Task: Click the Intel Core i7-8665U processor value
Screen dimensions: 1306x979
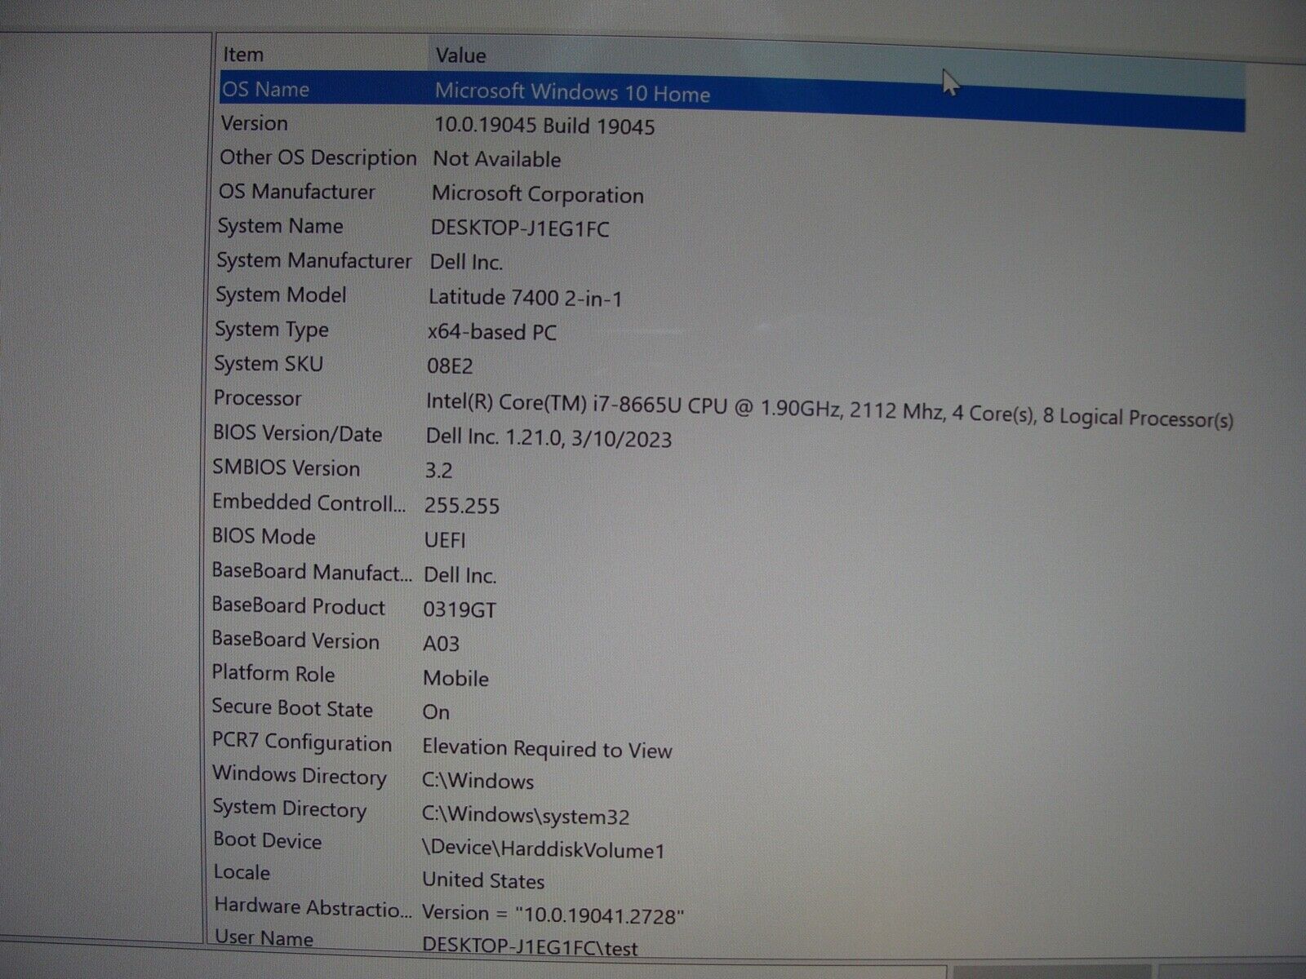Action: coord(829,411)
